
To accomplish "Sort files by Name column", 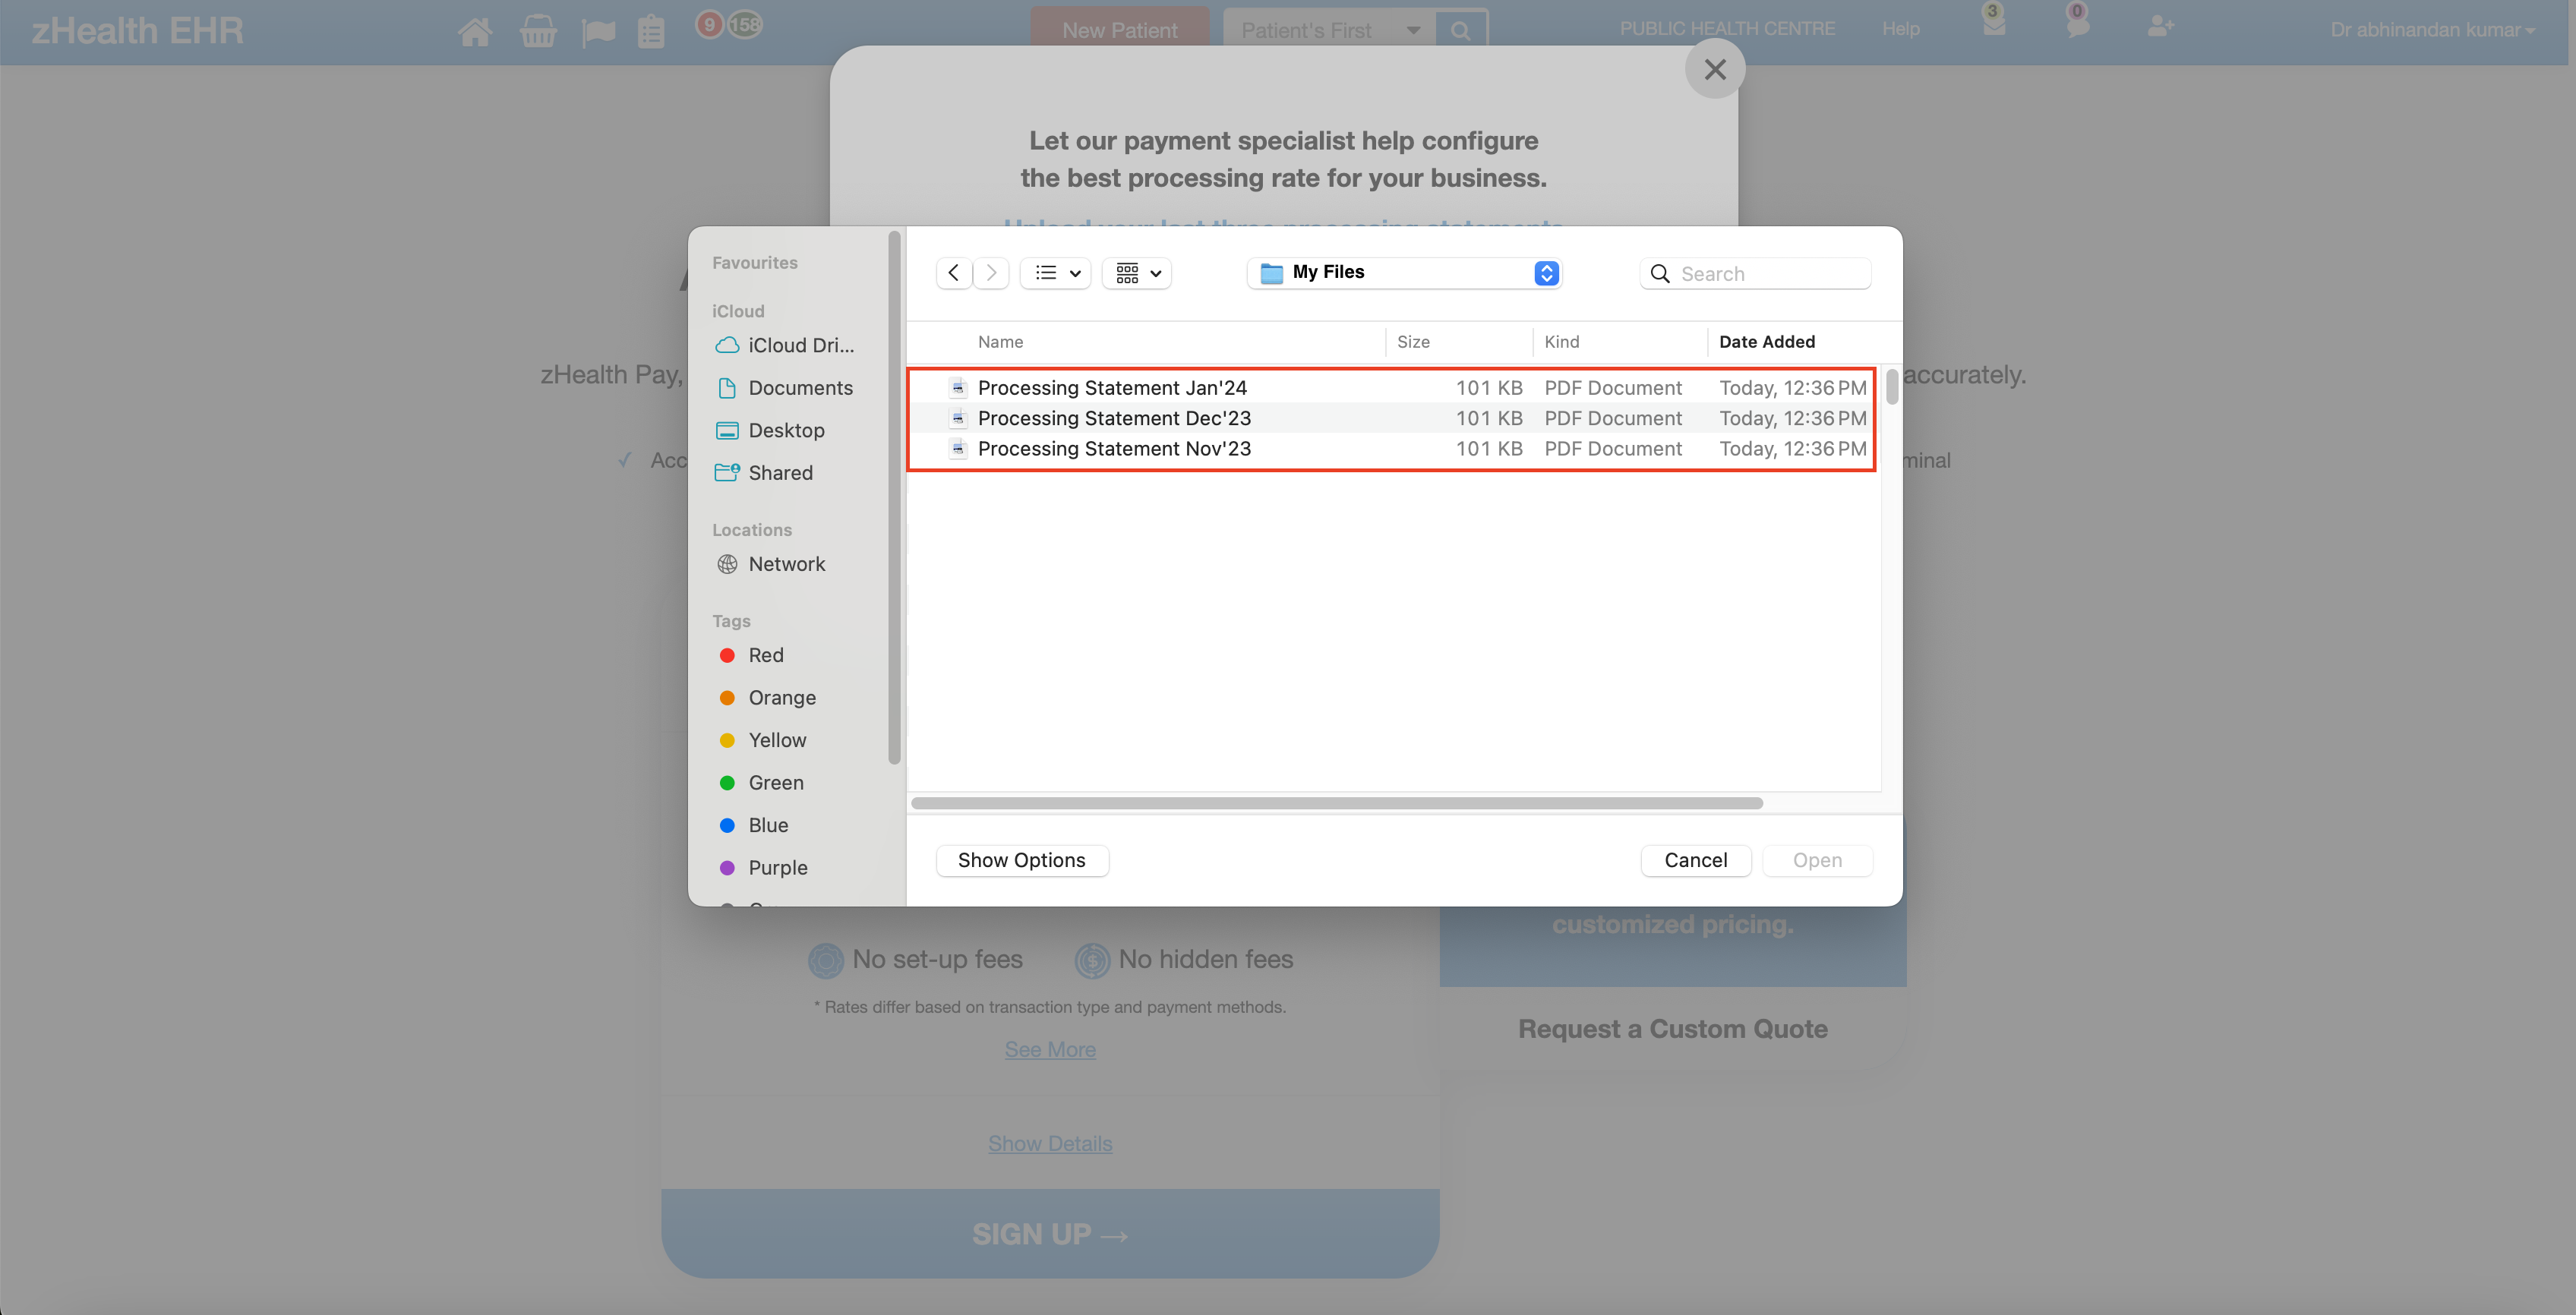I will click(1000, 342).
